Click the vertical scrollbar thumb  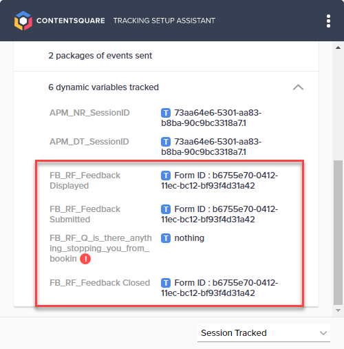338,232
